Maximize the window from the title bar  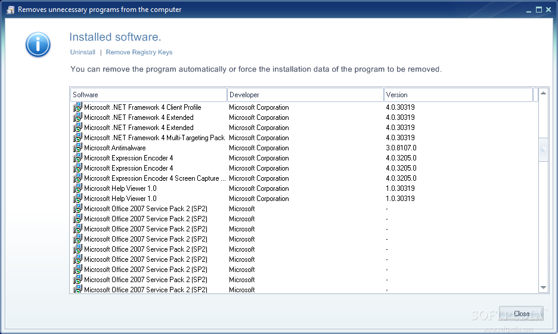539,10
